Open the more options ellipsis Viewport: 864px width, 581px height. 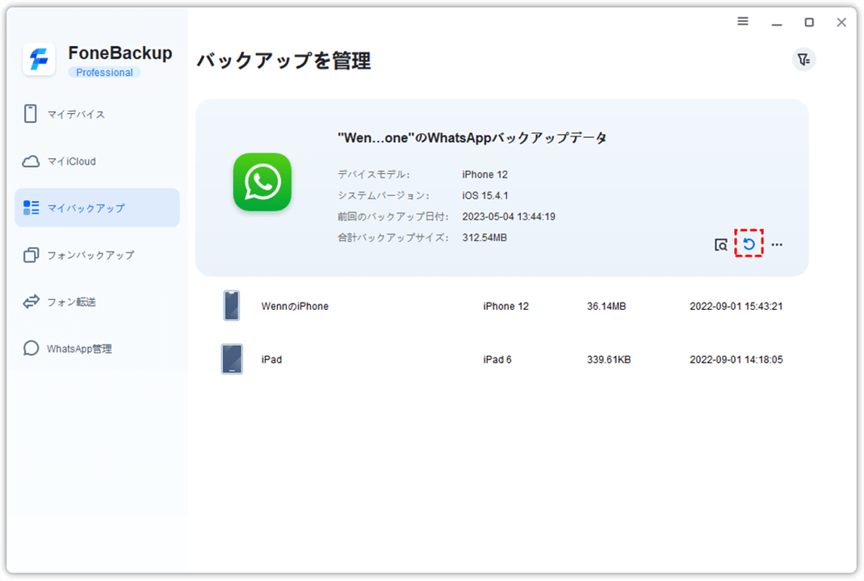[x=777, y=245]
